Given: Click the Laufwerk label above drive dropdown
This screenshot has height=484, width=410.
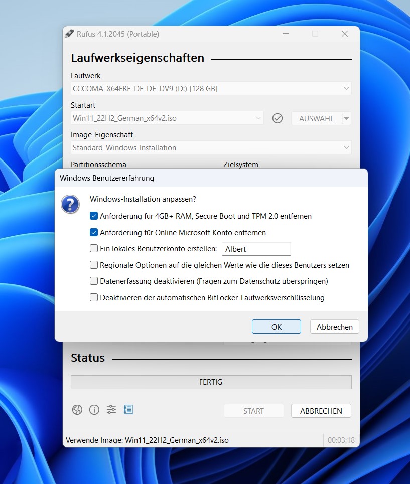Looking at the screenshot, I should click(86, 76).
